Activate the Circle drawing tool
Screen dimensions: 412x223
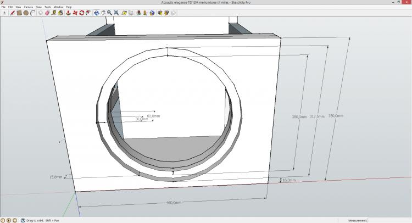coord(26,13)
